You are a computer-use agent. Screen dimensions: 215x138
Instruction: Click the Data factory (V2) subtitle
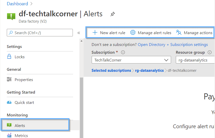click(33, 21)
